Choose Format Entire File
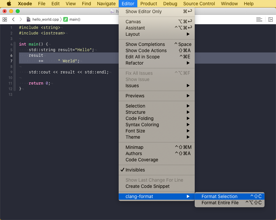The height and width of the screenshot is (220, 276). 229,203
